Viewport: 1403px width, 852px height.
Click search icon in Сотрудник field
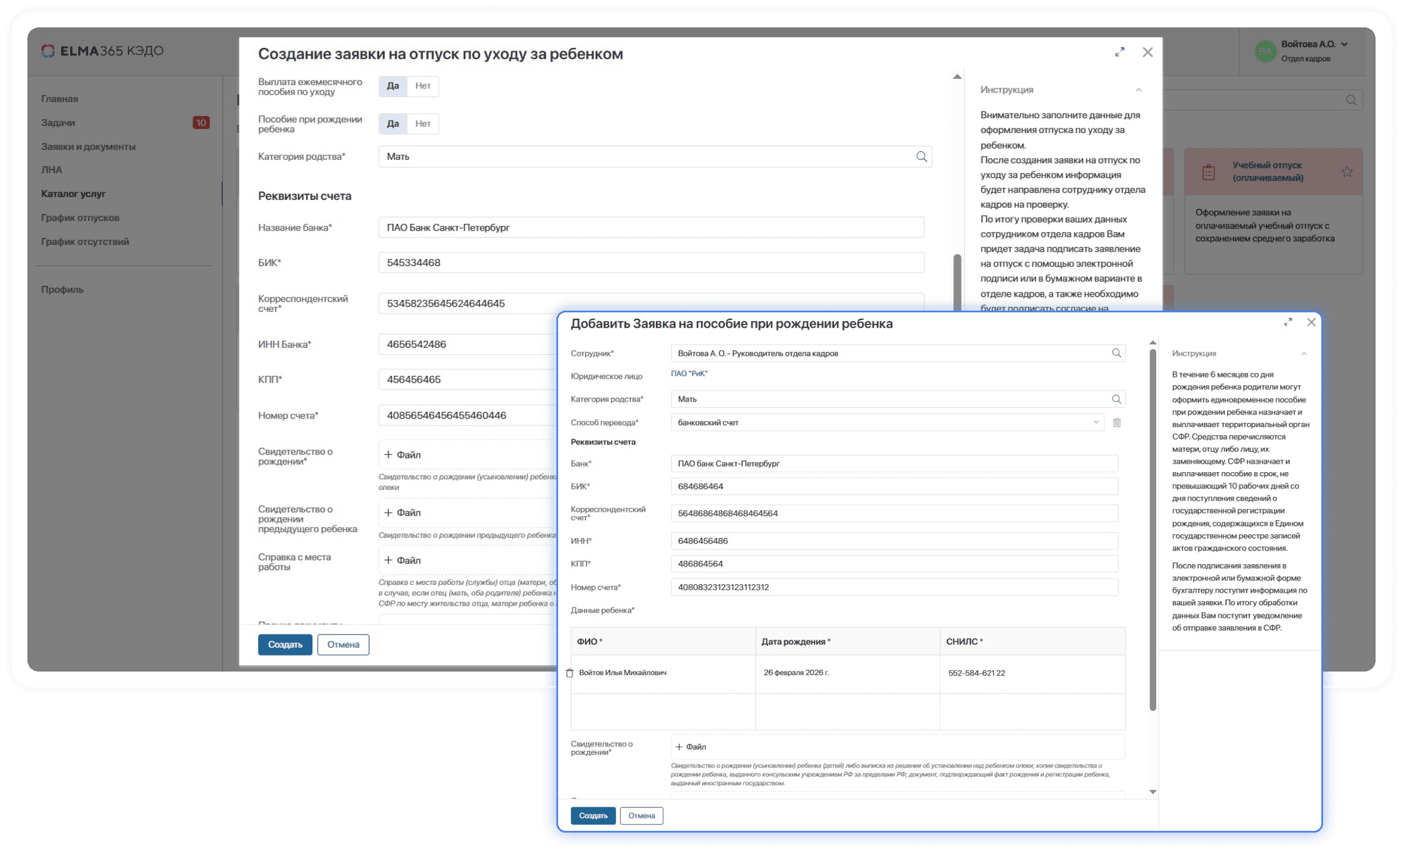(1116, 353)
